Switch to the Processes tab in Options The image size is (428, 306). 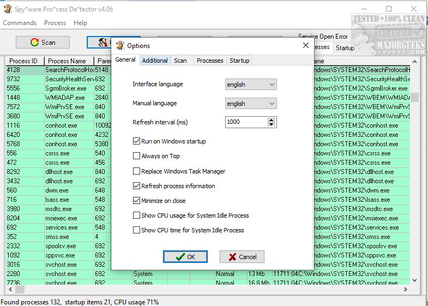[210, 61]
